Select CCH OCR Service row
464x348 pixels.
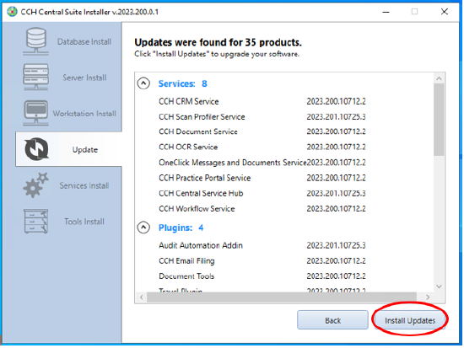262,147
